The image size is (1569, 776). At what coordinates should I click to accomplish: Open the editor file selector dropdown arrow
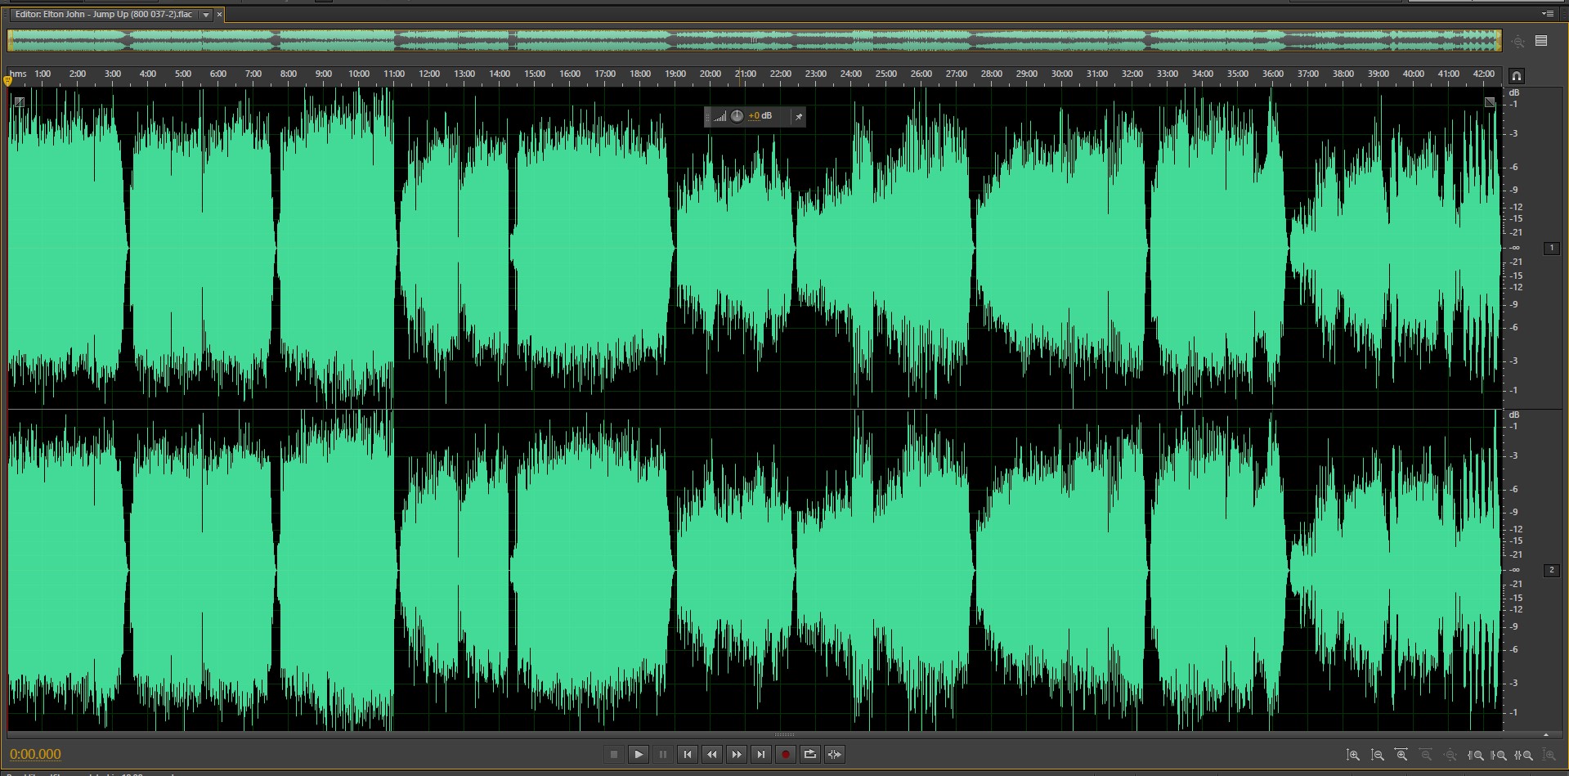[x=206, y=15]
